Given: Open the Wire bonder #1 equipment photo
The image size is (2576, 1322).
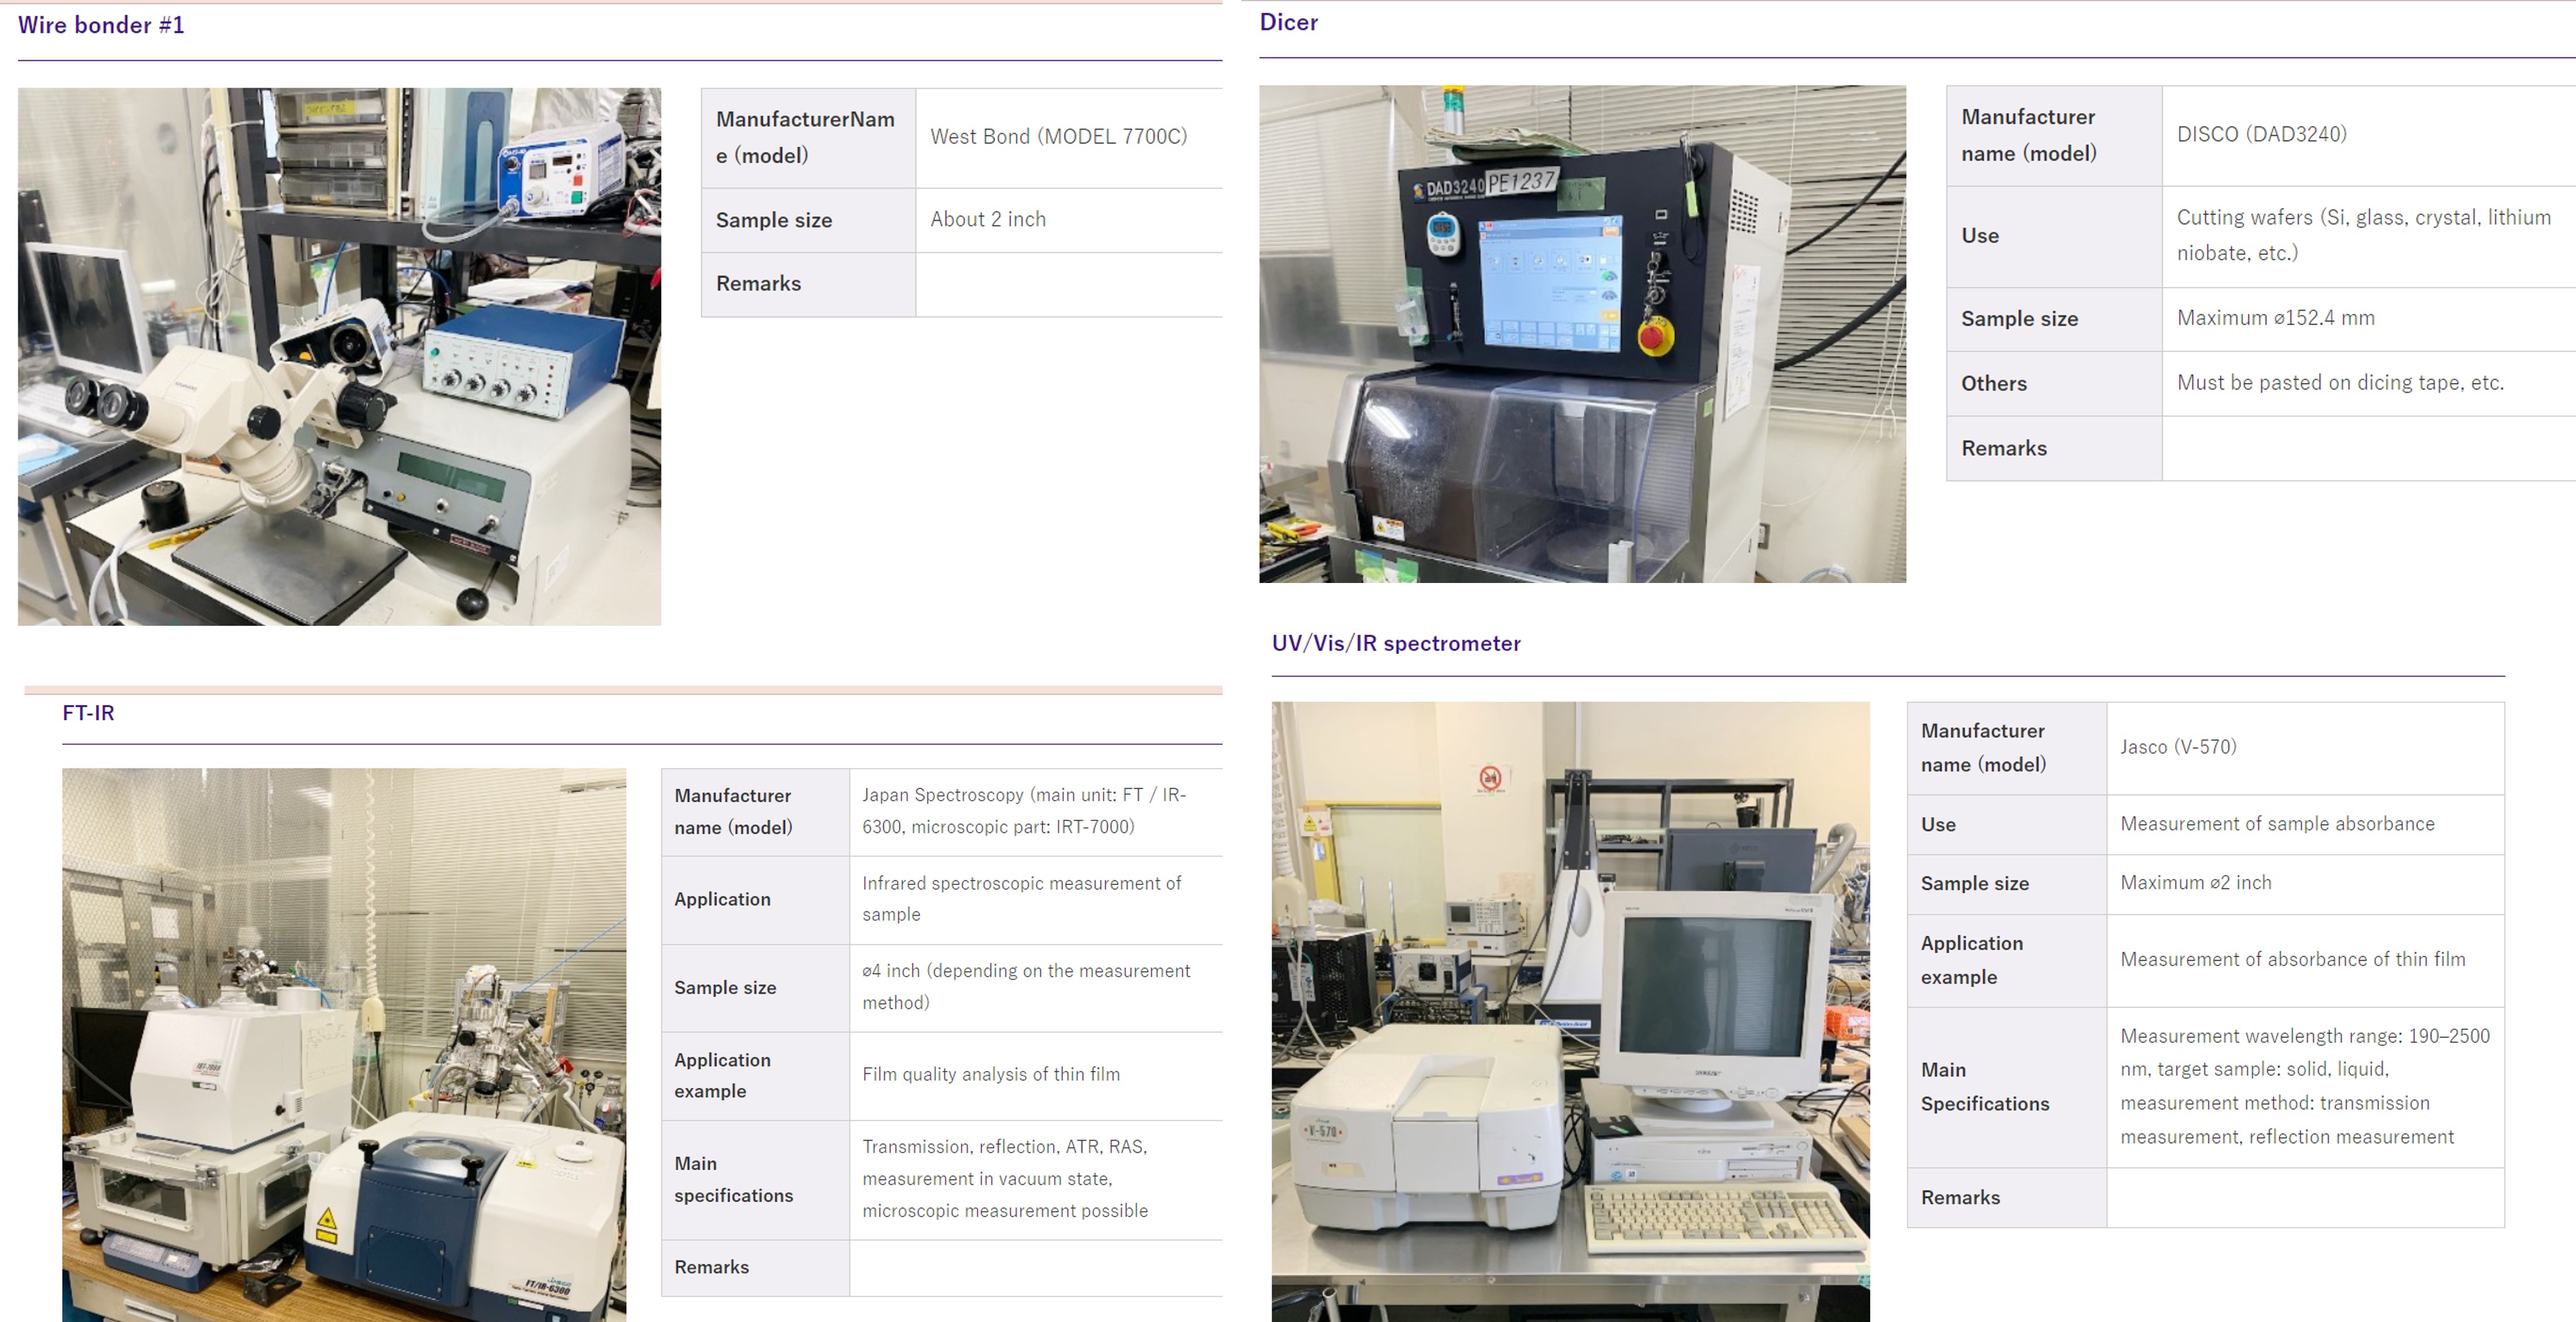Looking at the screenshot, I should pyautogui.click(x=339, y=356).
